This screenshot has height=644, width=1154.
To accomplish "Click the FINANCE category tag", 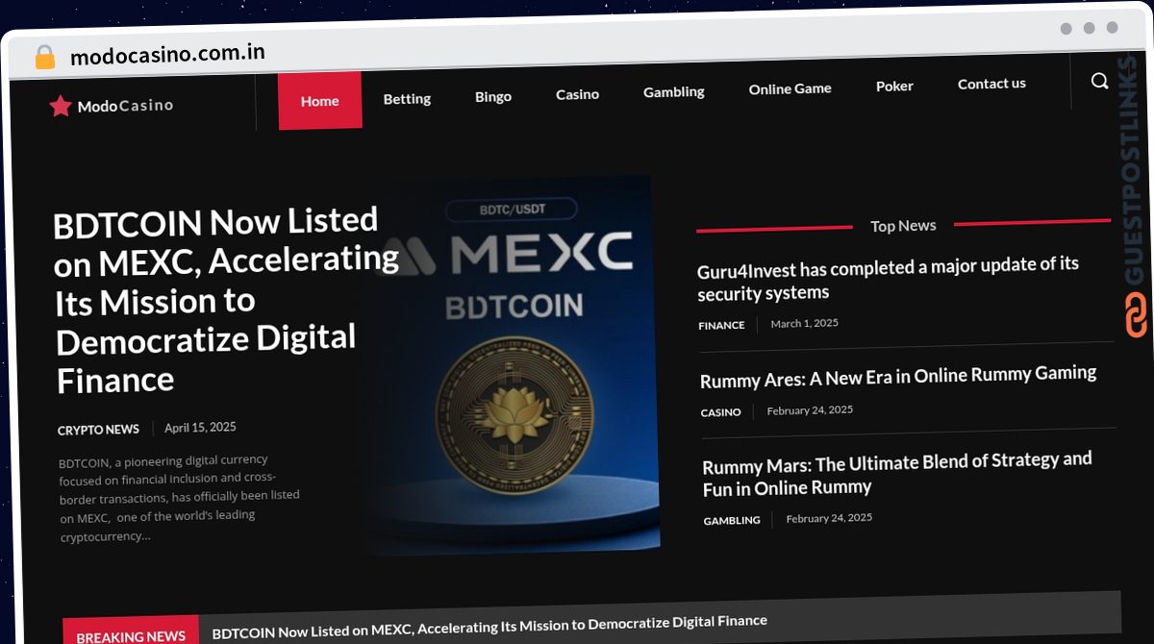I will [721, 326].
